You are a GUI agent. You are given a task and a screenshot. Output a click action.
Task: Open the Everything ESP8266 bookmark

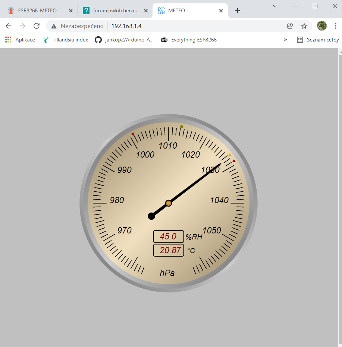189,40
